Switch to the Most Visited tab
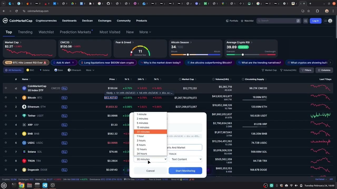The height and width of the screenshot is (189, 337). [x=110, y=32]
